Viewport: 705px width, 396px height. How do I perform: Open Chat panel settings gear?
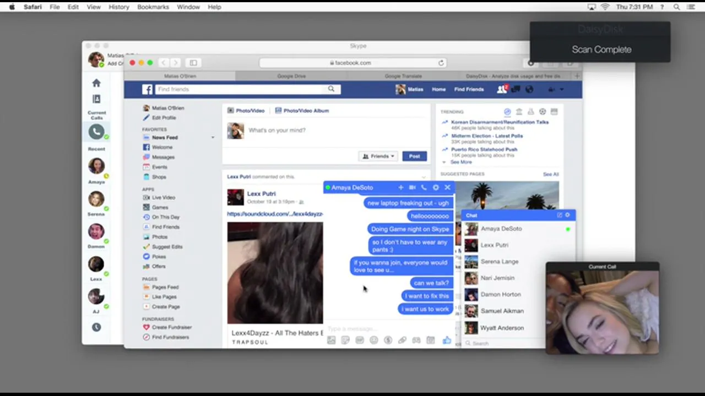click(568, 215)
